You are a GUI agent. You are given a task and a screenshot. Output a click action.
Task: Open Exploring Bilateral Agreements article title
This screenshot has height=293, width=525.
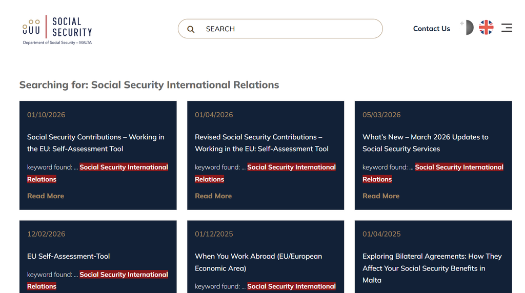tap(432, 268)
